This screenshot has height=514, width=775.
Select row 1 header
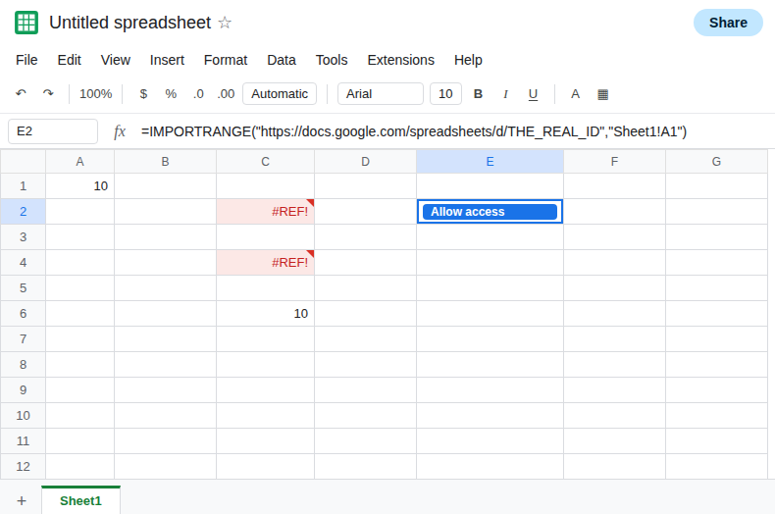tap(23, 186)
